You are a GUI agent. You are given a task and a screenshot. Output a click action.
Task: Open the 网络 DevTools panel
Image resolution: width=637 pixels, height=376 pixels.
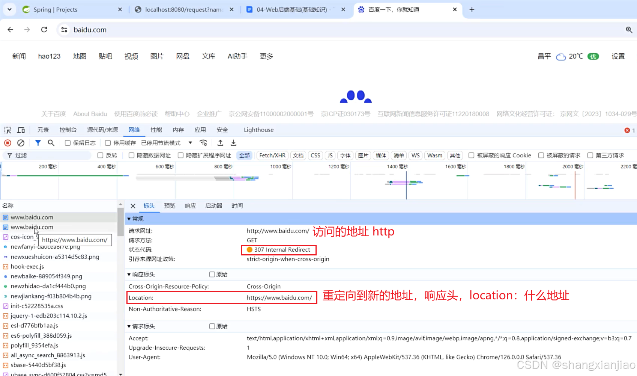pyautogui.click(x=134, y=130)
